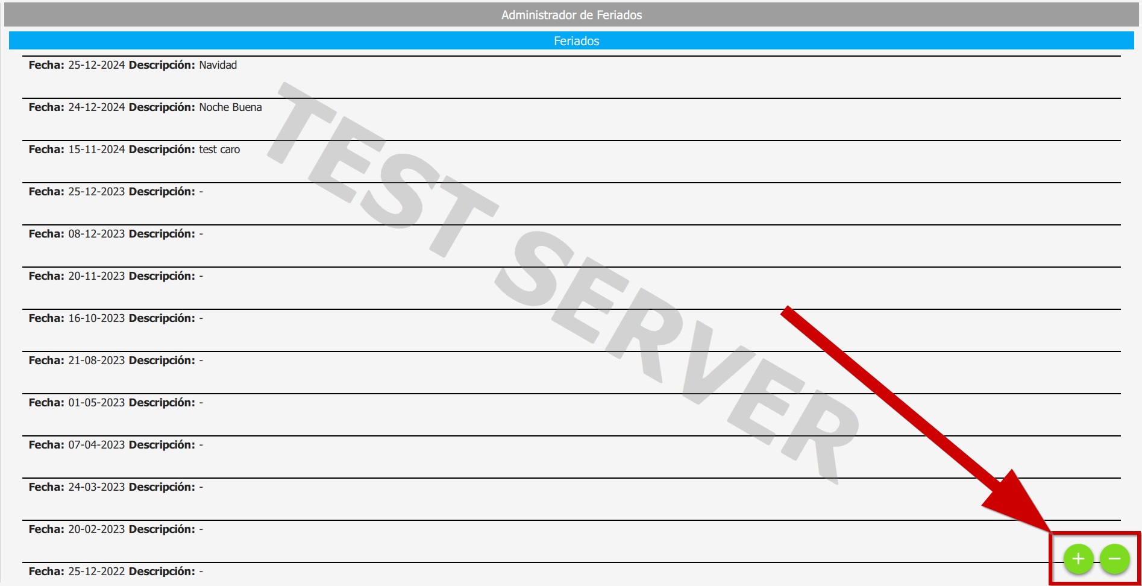Choose the holiday row dated 07-04-2023
1142x586 pixels.
96,445
